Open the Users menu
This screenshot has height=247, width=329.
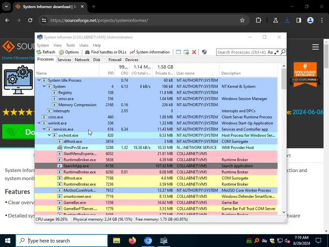[84, 45]
